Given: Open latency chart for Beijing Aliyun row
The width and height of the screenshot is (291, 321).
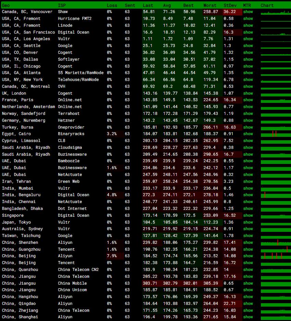Looking at the screenshot, I should [276, 256].
